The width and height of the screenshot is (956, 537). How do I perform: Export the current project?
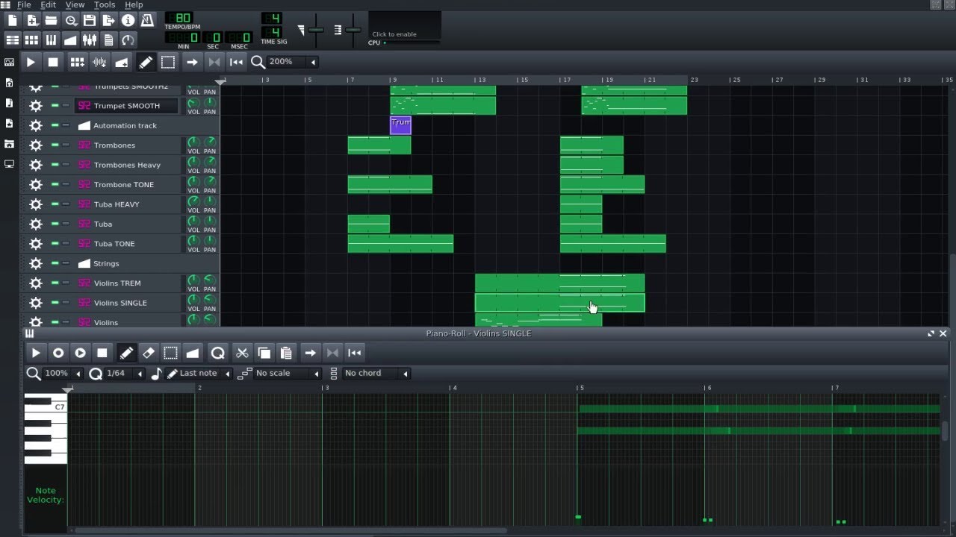pos(109,20)
